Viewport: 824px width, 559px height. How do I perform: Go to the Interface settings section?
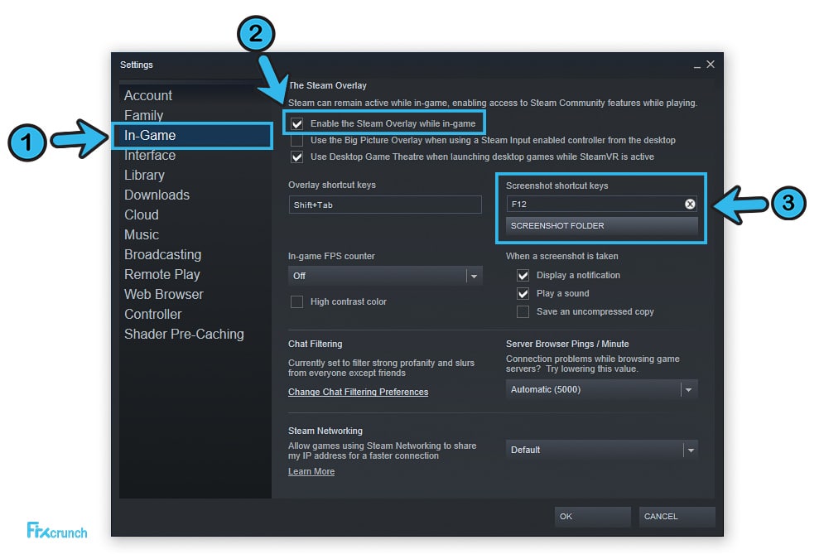[150, 156]
